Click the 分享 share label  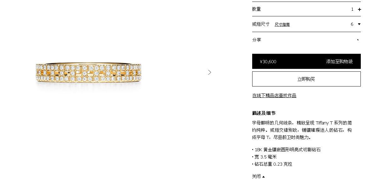[x=257, y=40]
